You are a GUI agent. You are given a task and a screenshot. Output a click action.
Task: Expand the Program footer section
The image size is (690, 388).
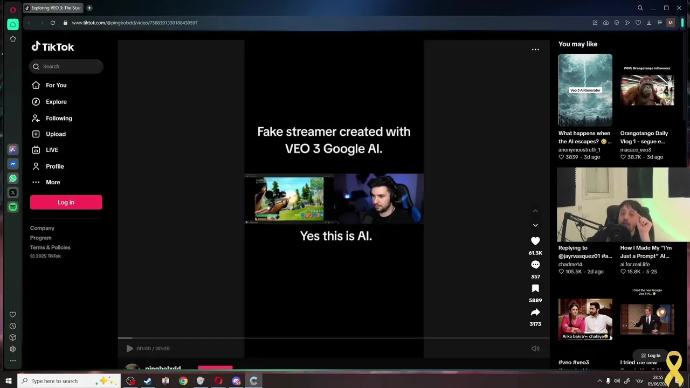(x=41, y=238)
